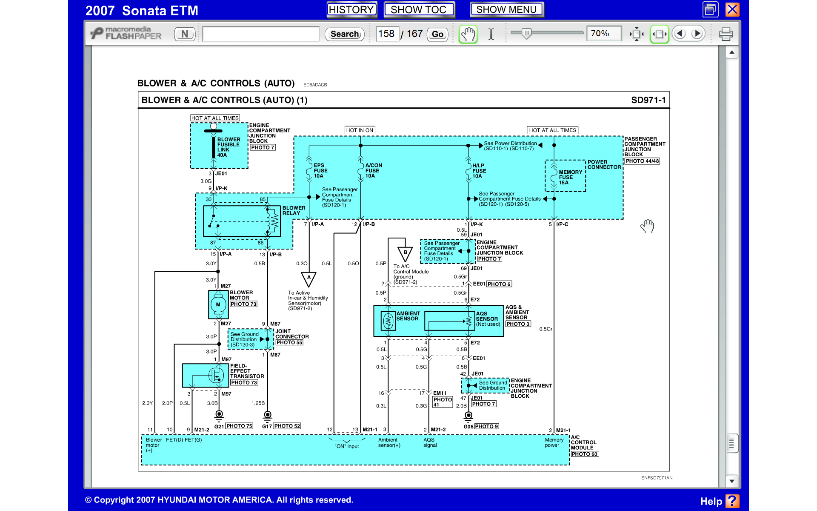817x511 pixels.
Task: Click the scroll down arrow
Action: 731,481
